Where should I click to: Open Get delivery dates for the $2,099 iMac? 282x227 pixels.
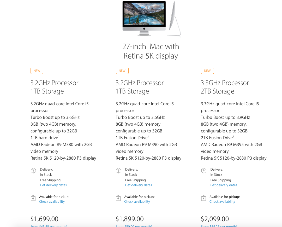click(224, 185)
